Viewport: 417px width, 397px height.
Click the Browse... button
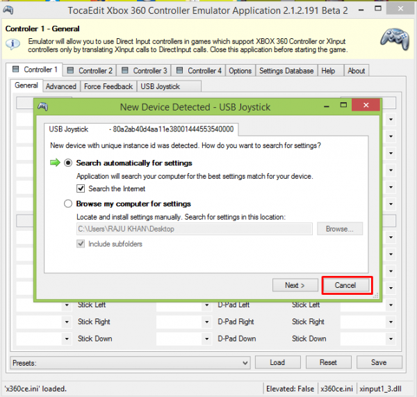tap(340, 229)
